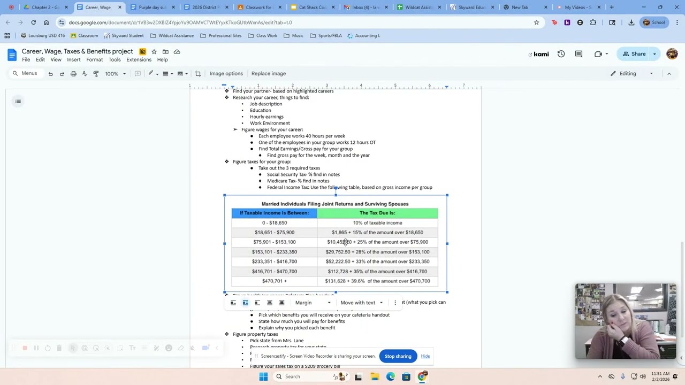Screen dimensions: 685x385
Task: Select the crop image tool
Action: pyautogui.click(x=197, y=74)
